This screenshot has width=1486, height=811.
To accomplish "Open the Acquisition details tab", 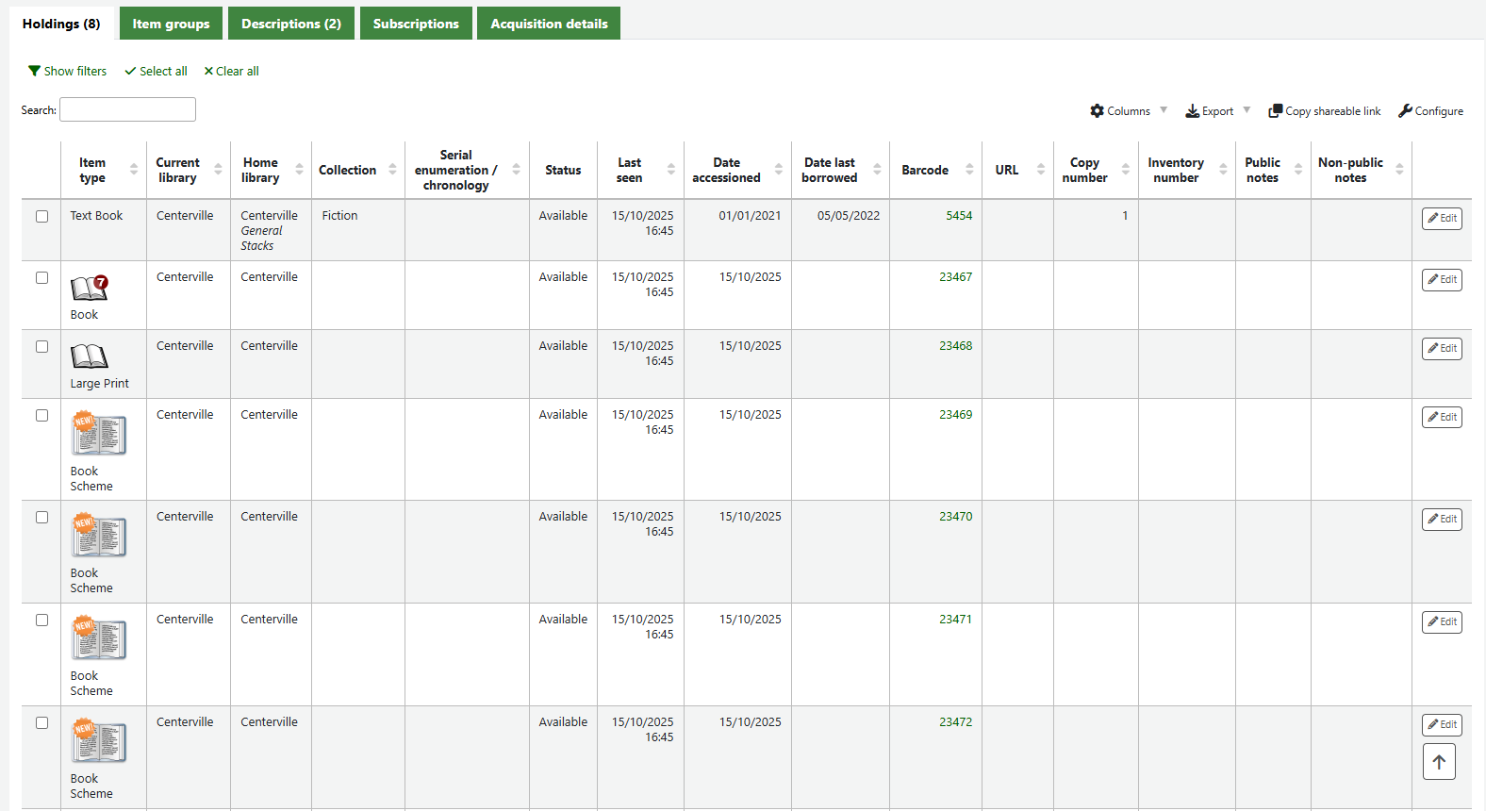I will (x=548, y=24).
